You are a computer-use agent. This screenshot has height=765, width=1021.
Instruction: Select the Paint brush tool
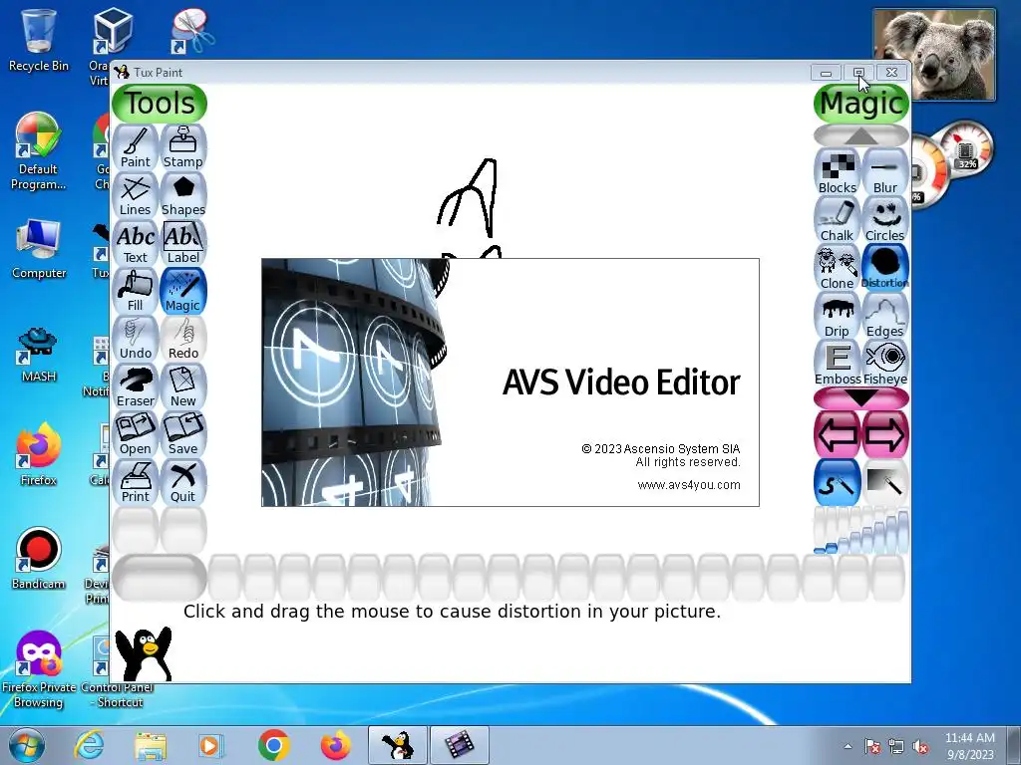[x=136, y=147]
